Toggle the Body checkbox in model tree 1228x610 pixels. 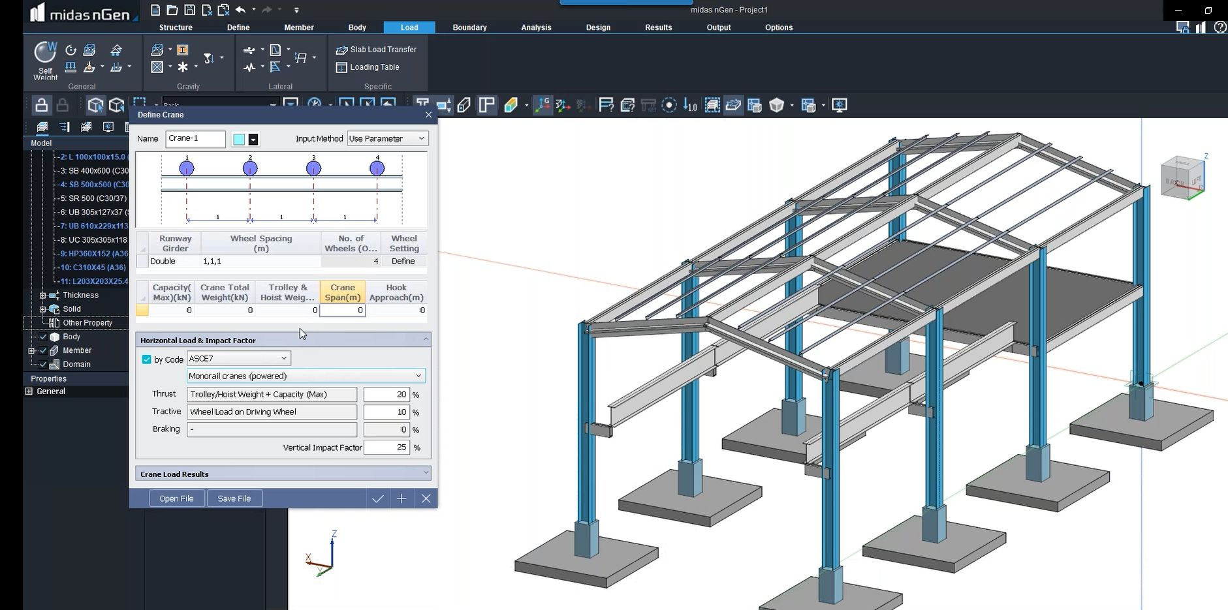(x=43, y=337)
